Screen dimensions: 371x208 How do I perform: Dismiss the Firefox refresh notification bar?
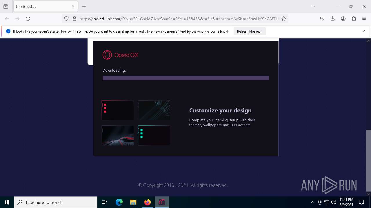pos(364,31)
